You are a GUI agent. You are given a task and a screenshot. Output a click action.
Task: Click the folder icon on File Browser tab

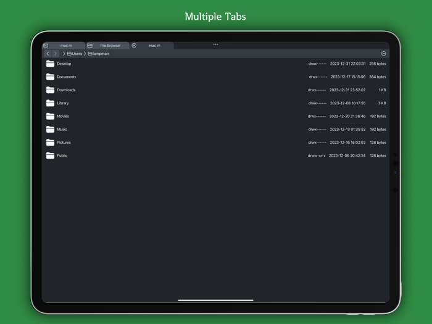click(x=90, y=46)
